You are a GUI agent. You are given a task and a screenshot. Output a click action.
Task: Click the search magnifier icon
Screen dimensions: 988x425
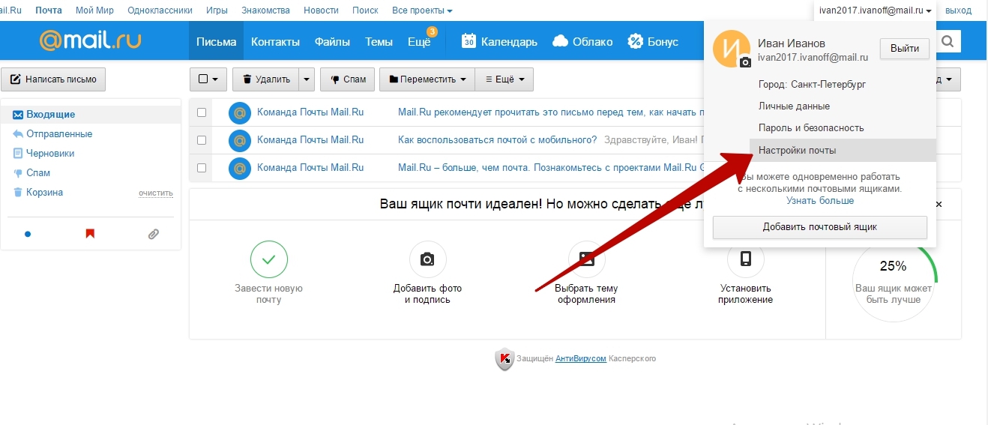(948, 42)
